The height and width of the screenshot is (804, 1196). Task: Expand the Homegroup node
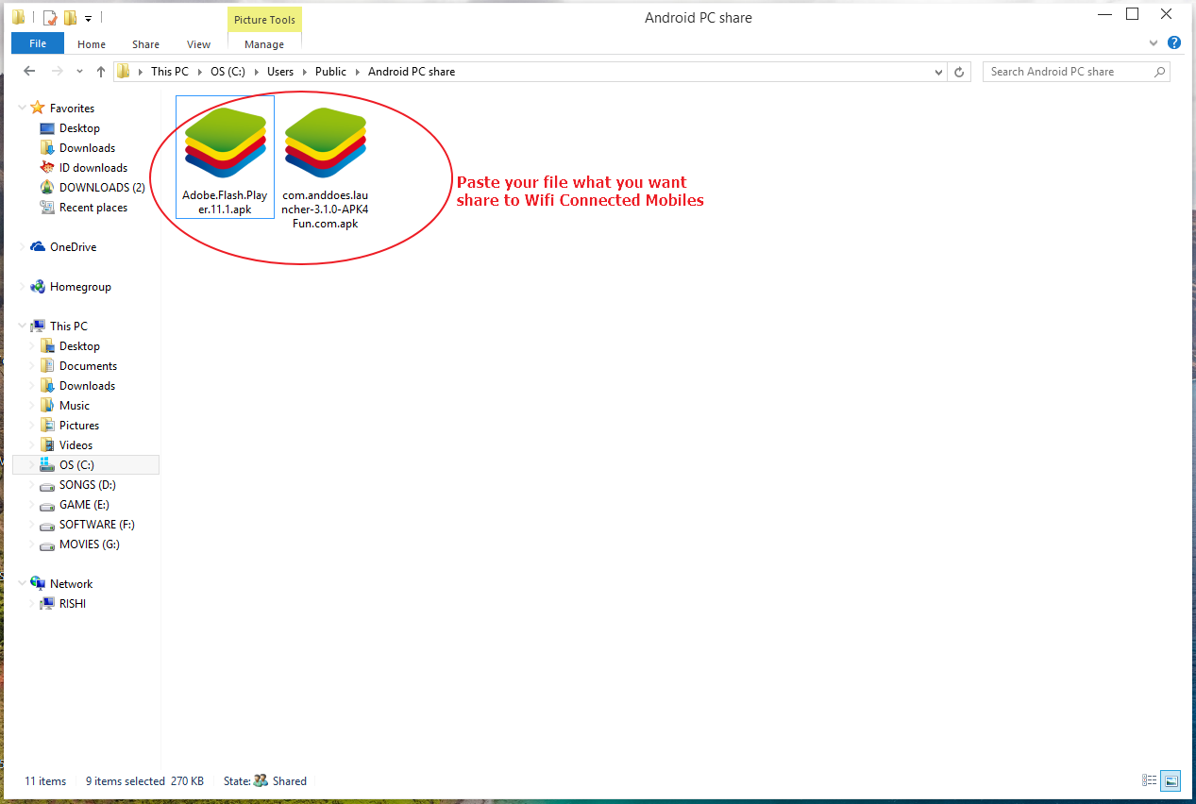click(24, 287)
